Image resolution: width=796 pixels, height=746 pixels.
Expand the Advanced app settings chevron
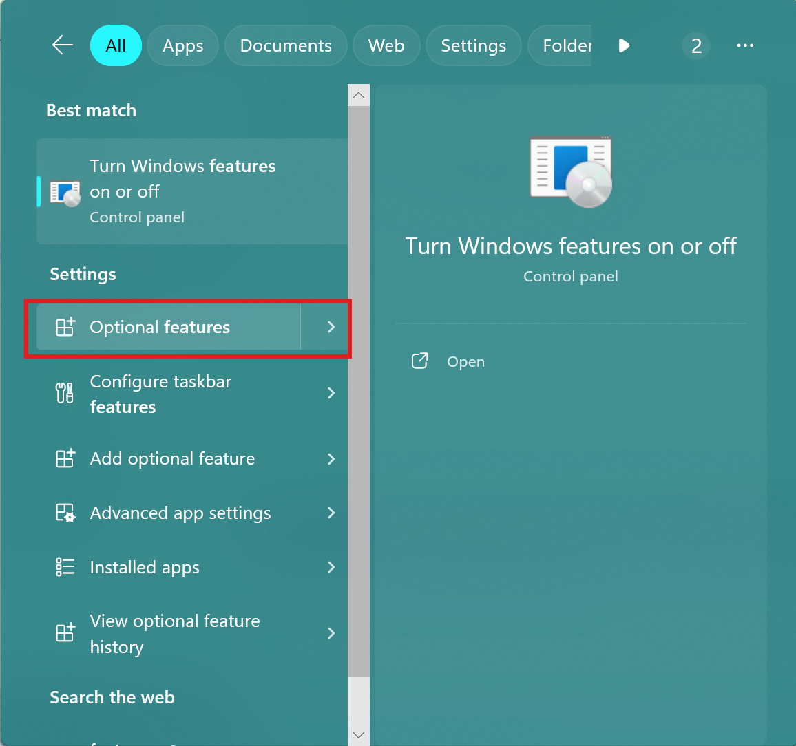pyautogui.click(x=331, y=513)
